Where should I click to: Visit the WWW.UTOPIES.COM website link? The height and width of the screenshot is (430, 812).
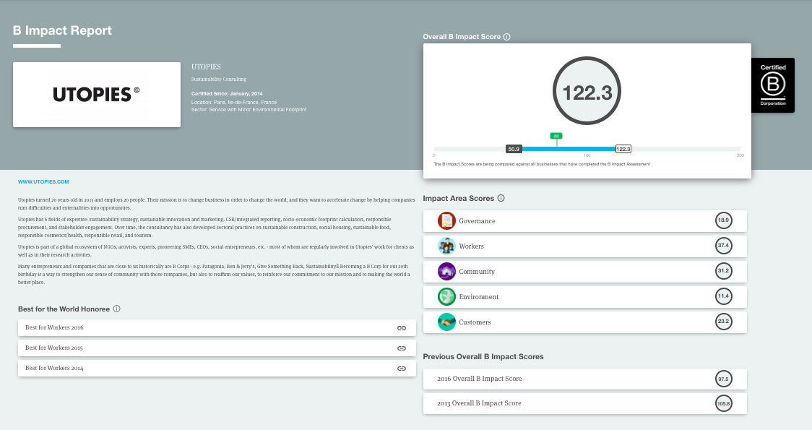click(43, 182)
